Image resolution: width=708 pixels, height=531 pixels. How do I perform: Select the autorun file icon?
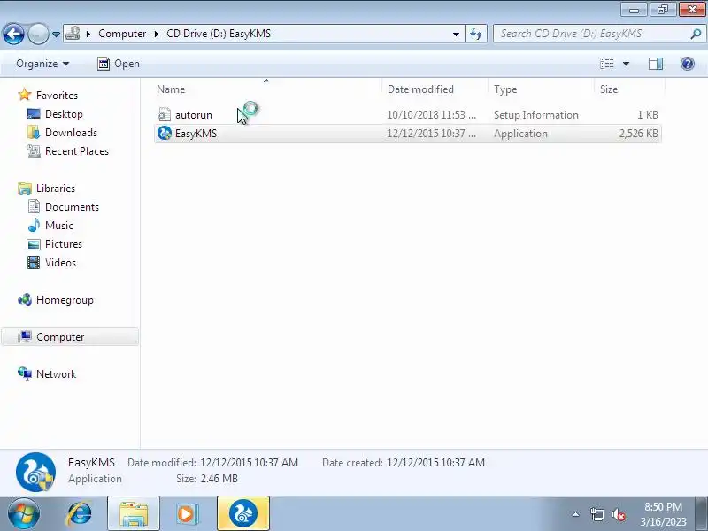point(165,115)
